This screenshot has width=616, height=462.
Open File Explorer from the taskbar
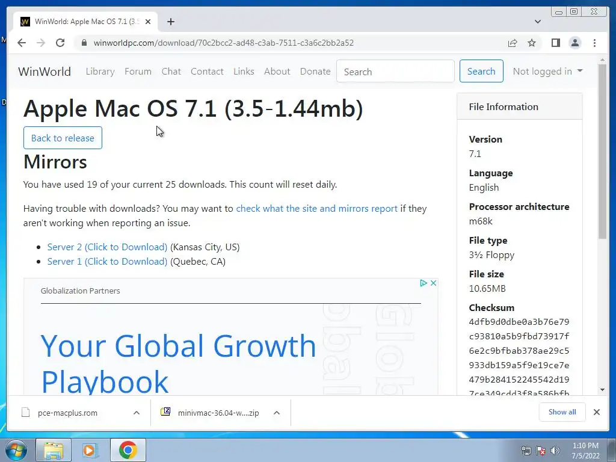pyautogui.click(x=54, y=450)
